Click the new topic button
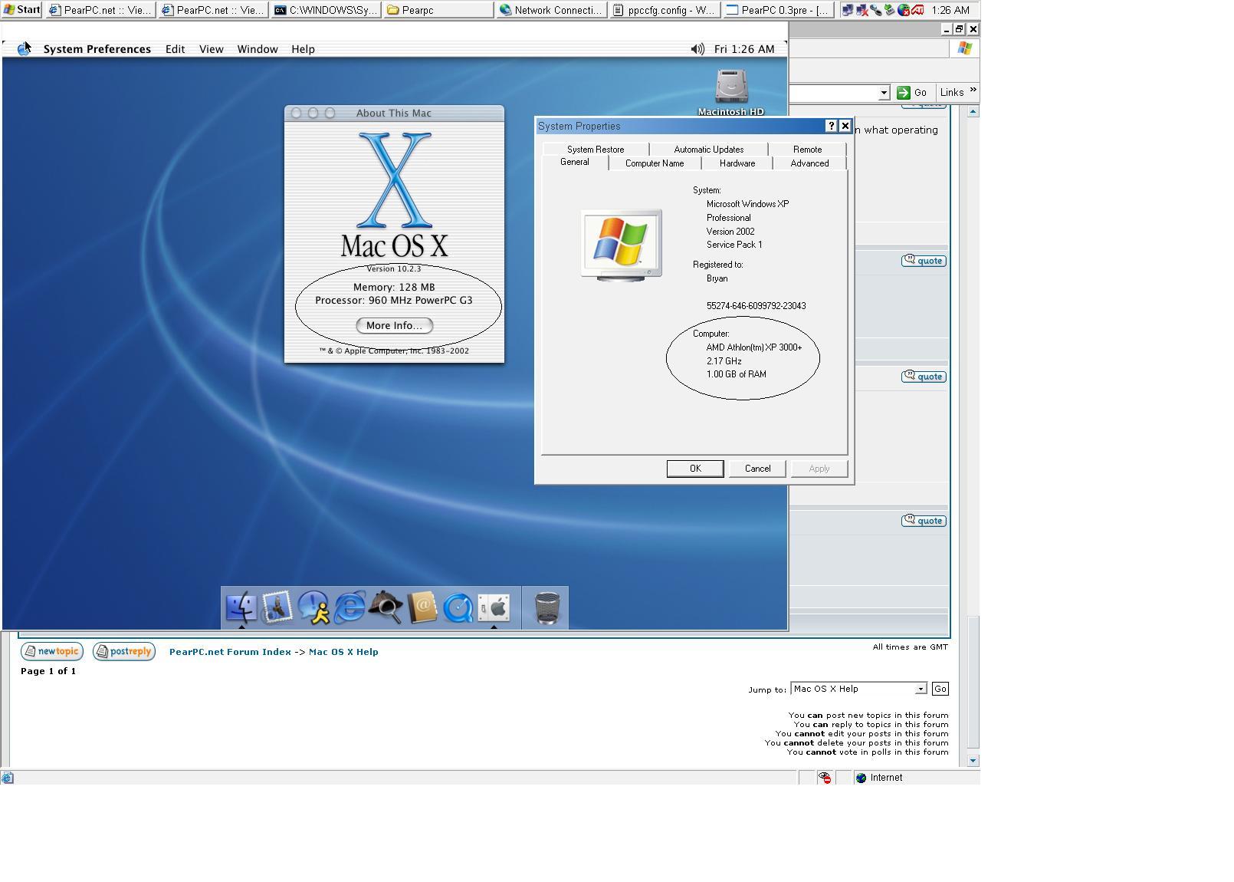The width and height of the screenshot is (1234, 882). [52, 651]
